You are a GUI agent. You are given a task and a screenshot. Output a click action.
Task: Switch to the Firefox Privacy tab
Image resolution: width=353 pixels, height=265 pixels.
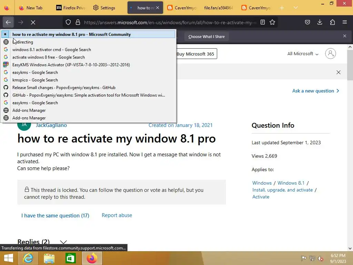coord(70,8)
